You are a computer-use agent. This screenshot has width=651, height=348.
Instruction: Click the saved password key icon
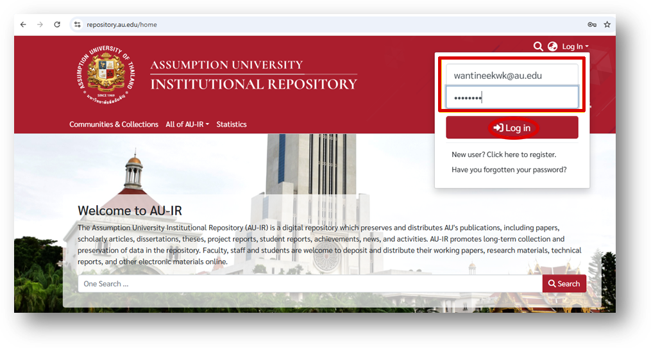tap(591, 24)
